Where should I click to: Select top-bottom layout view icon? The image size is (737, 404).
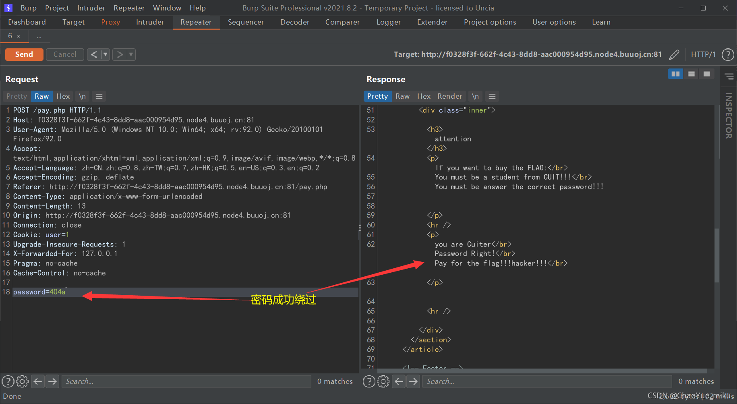[x=691, y=74]
